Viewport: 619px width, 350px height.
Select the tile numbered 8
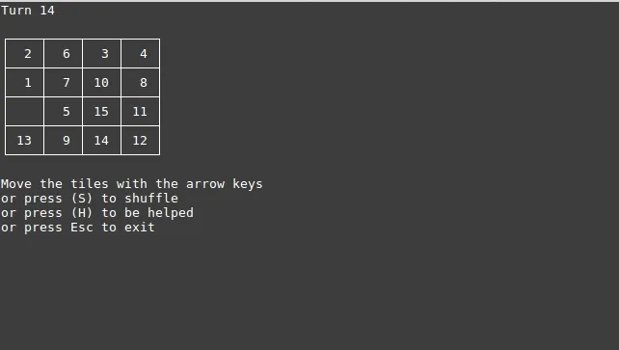(x=141, y=83)
